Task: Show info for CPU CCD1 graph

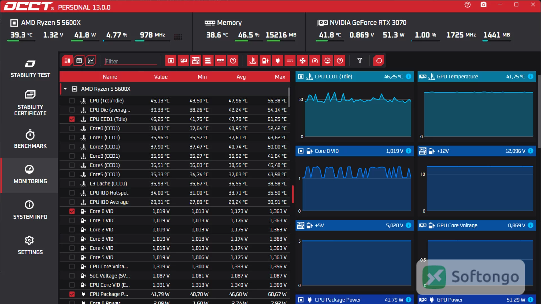Action: click(x=409, y=77)
